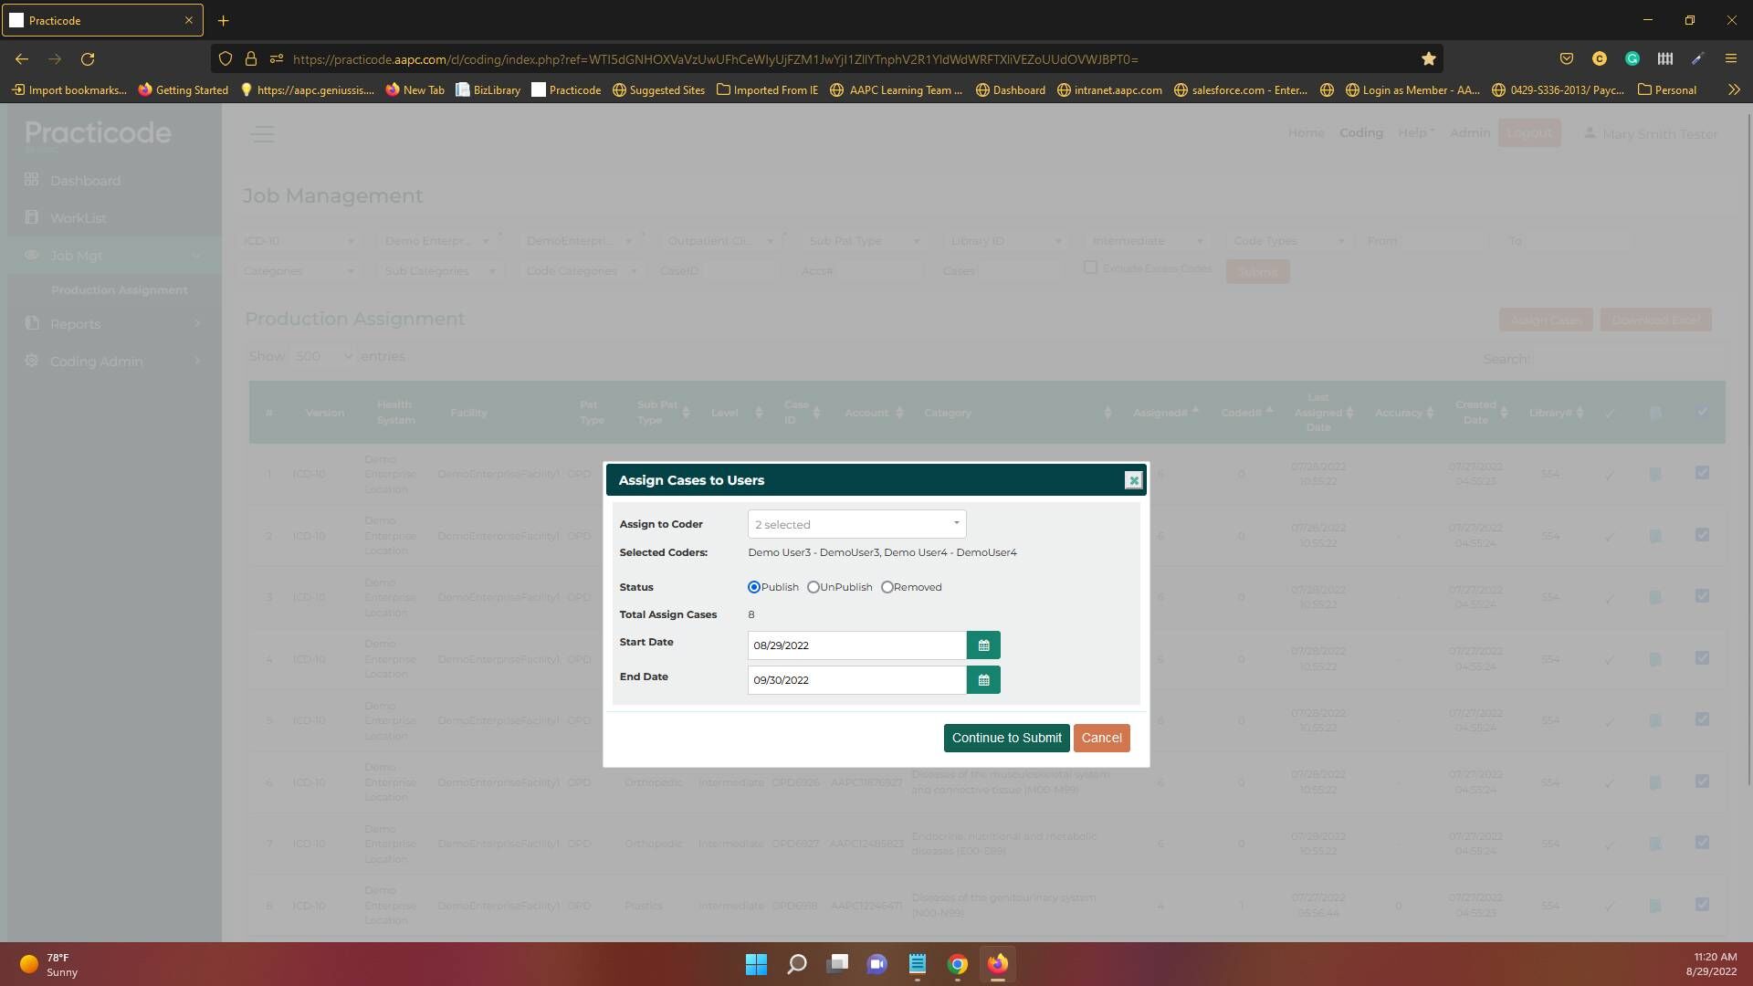Choose the Removed status radio button
Screen dimensions: 1753x986
[x=887, y=587]
